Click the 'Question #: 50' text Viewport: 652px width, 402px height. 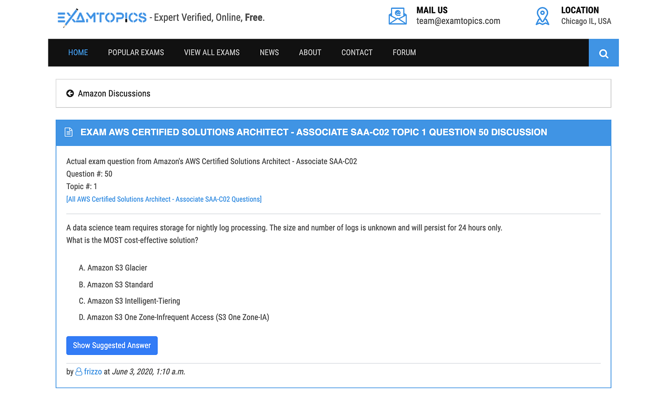click(x=89, y=174)
